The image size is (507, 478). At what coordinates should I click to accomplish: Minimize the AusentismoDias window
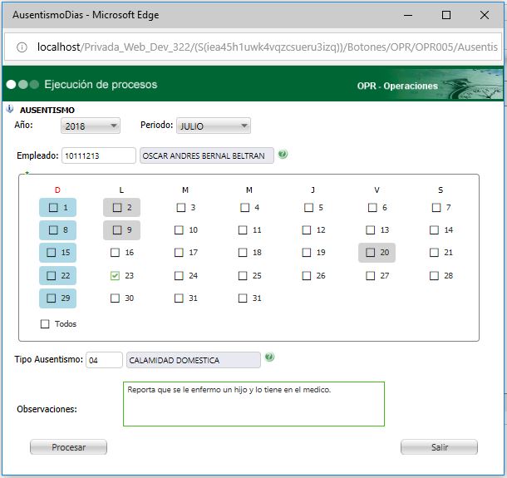[408, 15]
